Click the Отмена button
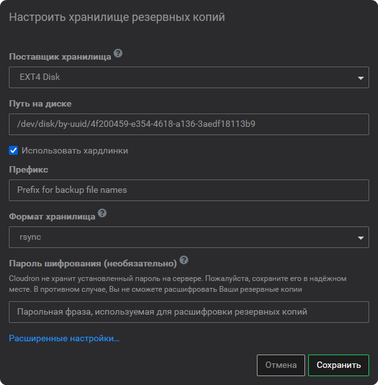The width and height of the screenshot is (378, 385). [x=281, y=365]
